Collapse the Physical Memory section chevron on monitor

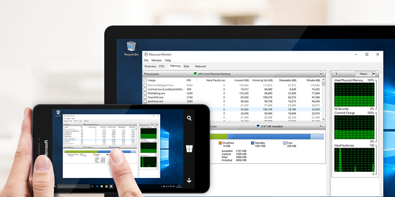pos(320,127)
